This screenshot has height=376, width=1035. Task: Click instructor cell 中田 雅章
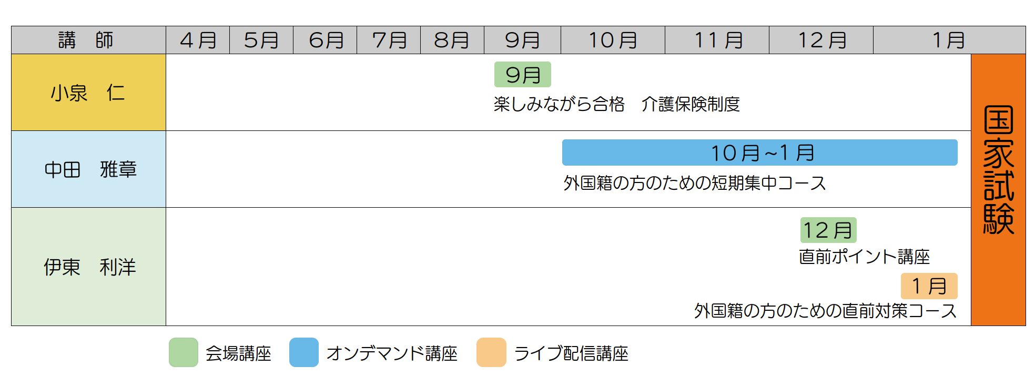point(88,169)
